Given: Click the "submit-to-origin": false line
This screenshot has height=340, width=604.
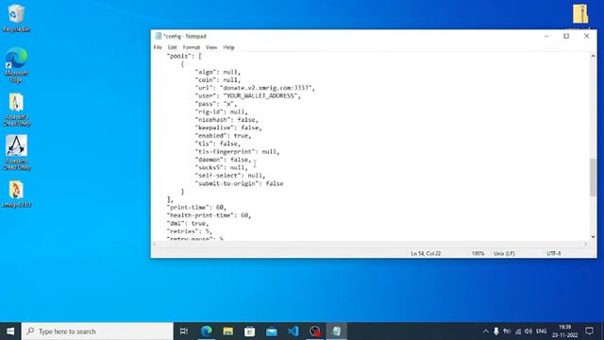Looking at the screenshot, I should click(239, 183).
